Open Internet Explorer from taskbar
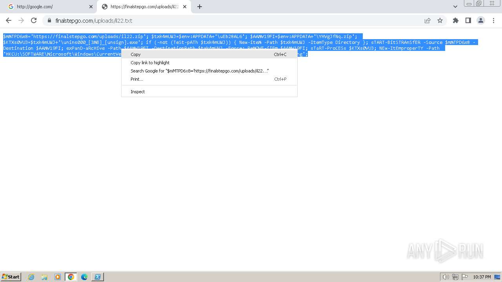This screenshot has height=282, width=502. click(31, 277)
